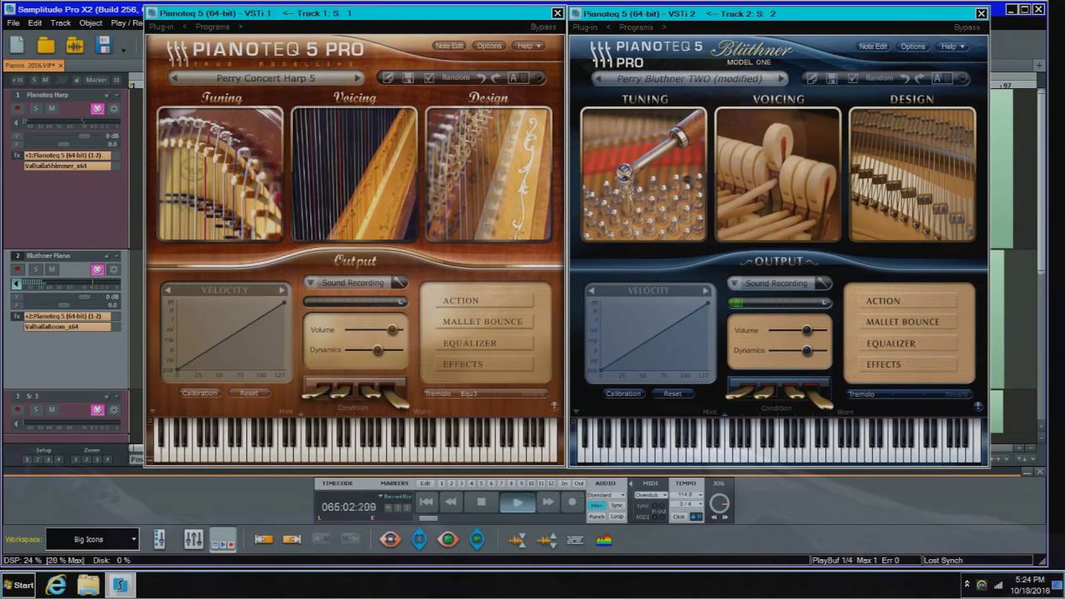The width and height of the screenshot is (1065, 599).
Task: Open the Track menu
Action: 61,23
